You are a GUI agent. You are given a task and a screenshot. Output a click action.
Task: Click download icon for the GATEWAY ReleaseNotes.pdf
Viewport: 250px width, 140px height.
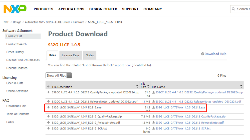(x=154, y=122)
